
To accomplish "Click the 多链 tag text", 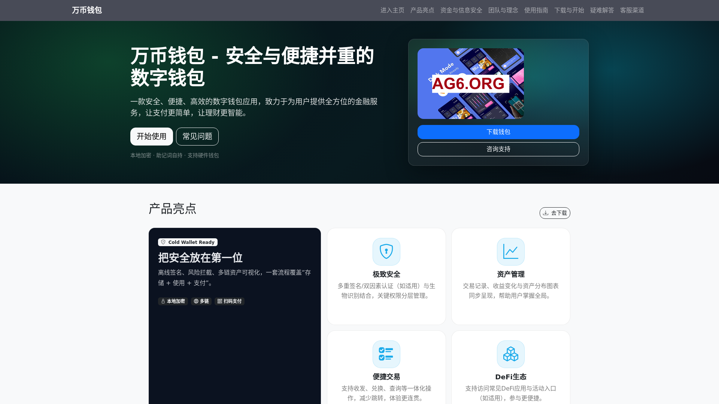I will pos(204,301).
